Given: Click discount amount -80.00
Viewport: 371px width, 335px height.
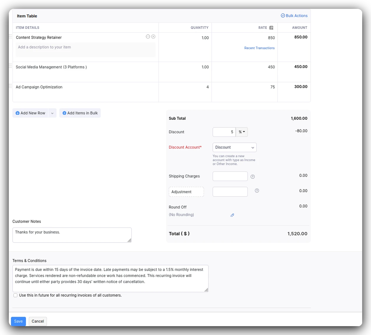Looking at the screenshot, I should [301, 131].
